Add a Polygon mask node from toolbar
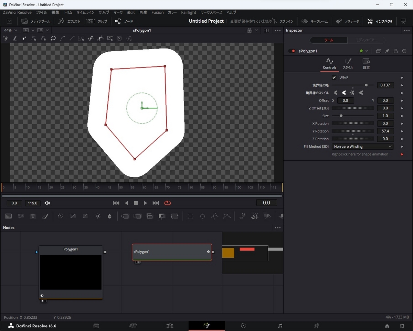 tap(215, 216)
